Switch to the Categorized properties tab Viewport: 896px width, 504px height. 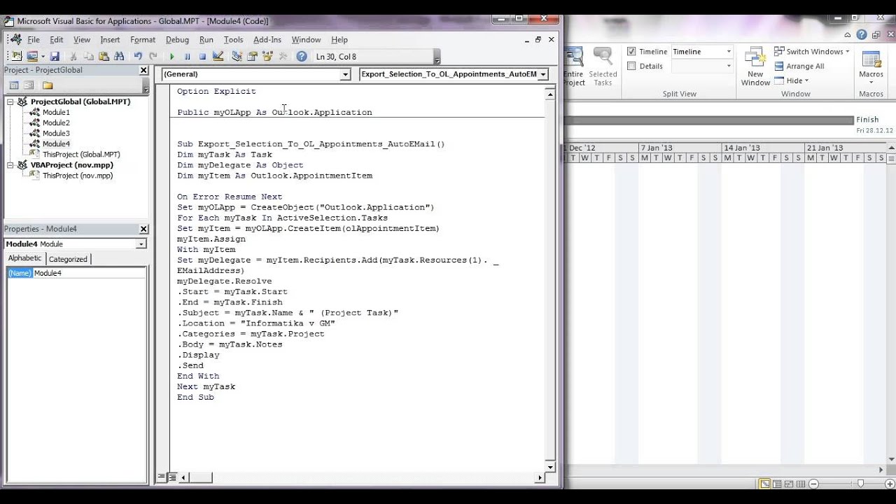point(68,259)
